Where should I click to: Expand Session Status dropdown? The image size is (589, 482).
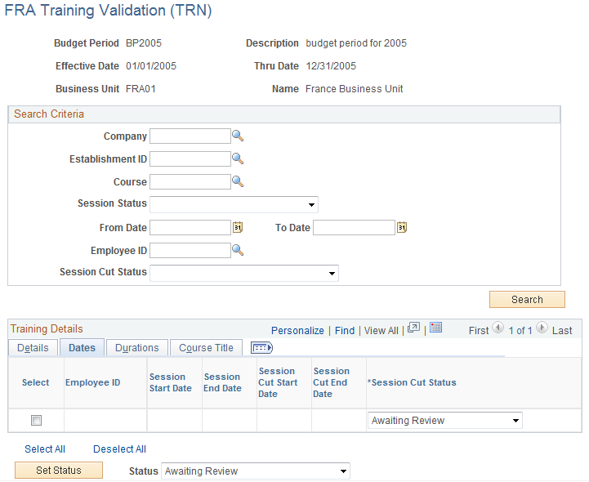point(234,204)
